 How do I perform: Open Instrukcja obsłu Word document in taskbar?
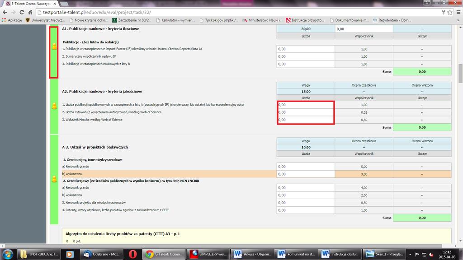pyautogui.click(x=340, y=254)
